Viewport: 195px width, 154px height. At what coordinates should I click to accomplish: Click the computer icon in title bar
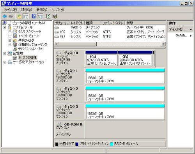pos(4,4)
